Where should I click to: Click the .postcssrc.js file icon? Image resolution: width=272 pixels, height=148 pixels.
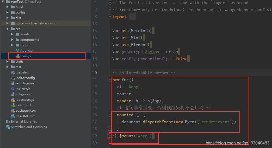click(13, 100)
